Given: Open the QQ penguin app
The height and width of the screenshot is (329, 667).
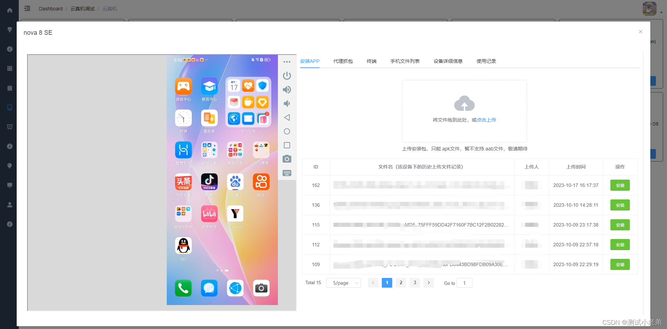Looking at the screenshot, I should click(183, 246).
